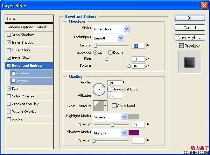Click the purple shadow color swatch
The width and height of the screenshot is (210, 155).
tap(134, 133)
